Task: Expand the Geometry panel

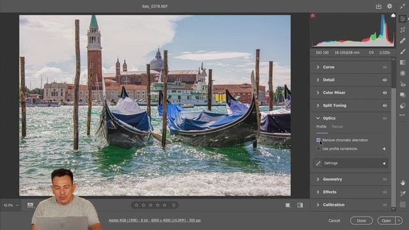Action: pos(318,180)
